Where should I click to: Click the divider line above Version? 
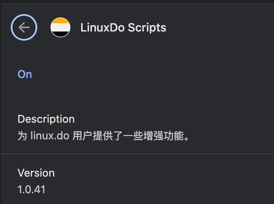(137, 154)
